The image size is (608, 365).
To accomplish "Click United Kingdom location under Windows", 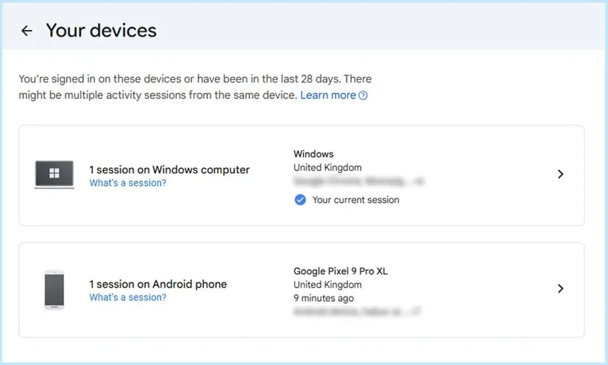I will (327, 167).
